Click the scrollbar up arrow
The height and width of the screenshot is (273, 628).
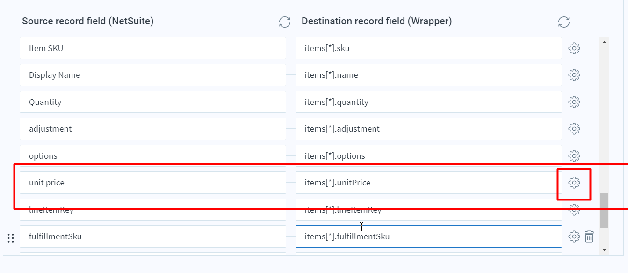pyautogui.click(x=604, y=42)
